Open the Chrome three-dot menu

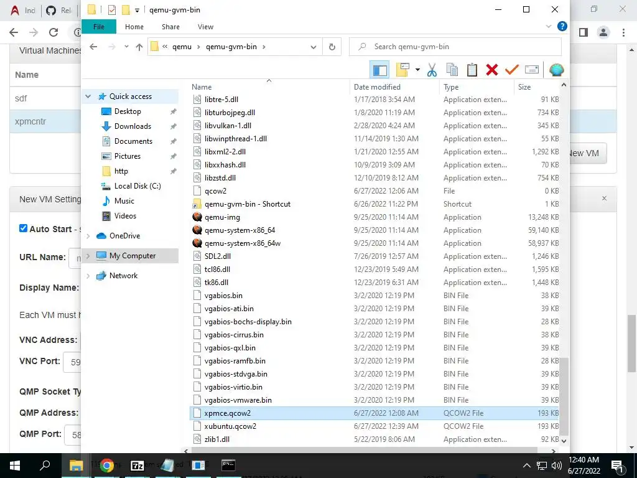pyautogui.click(x=623, y=32)
